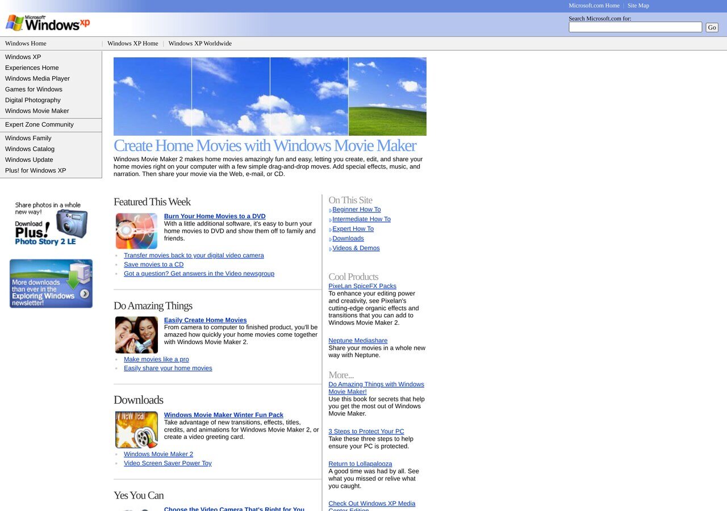Open the Site Map link
727x511 pixels.
pos(638,6)
